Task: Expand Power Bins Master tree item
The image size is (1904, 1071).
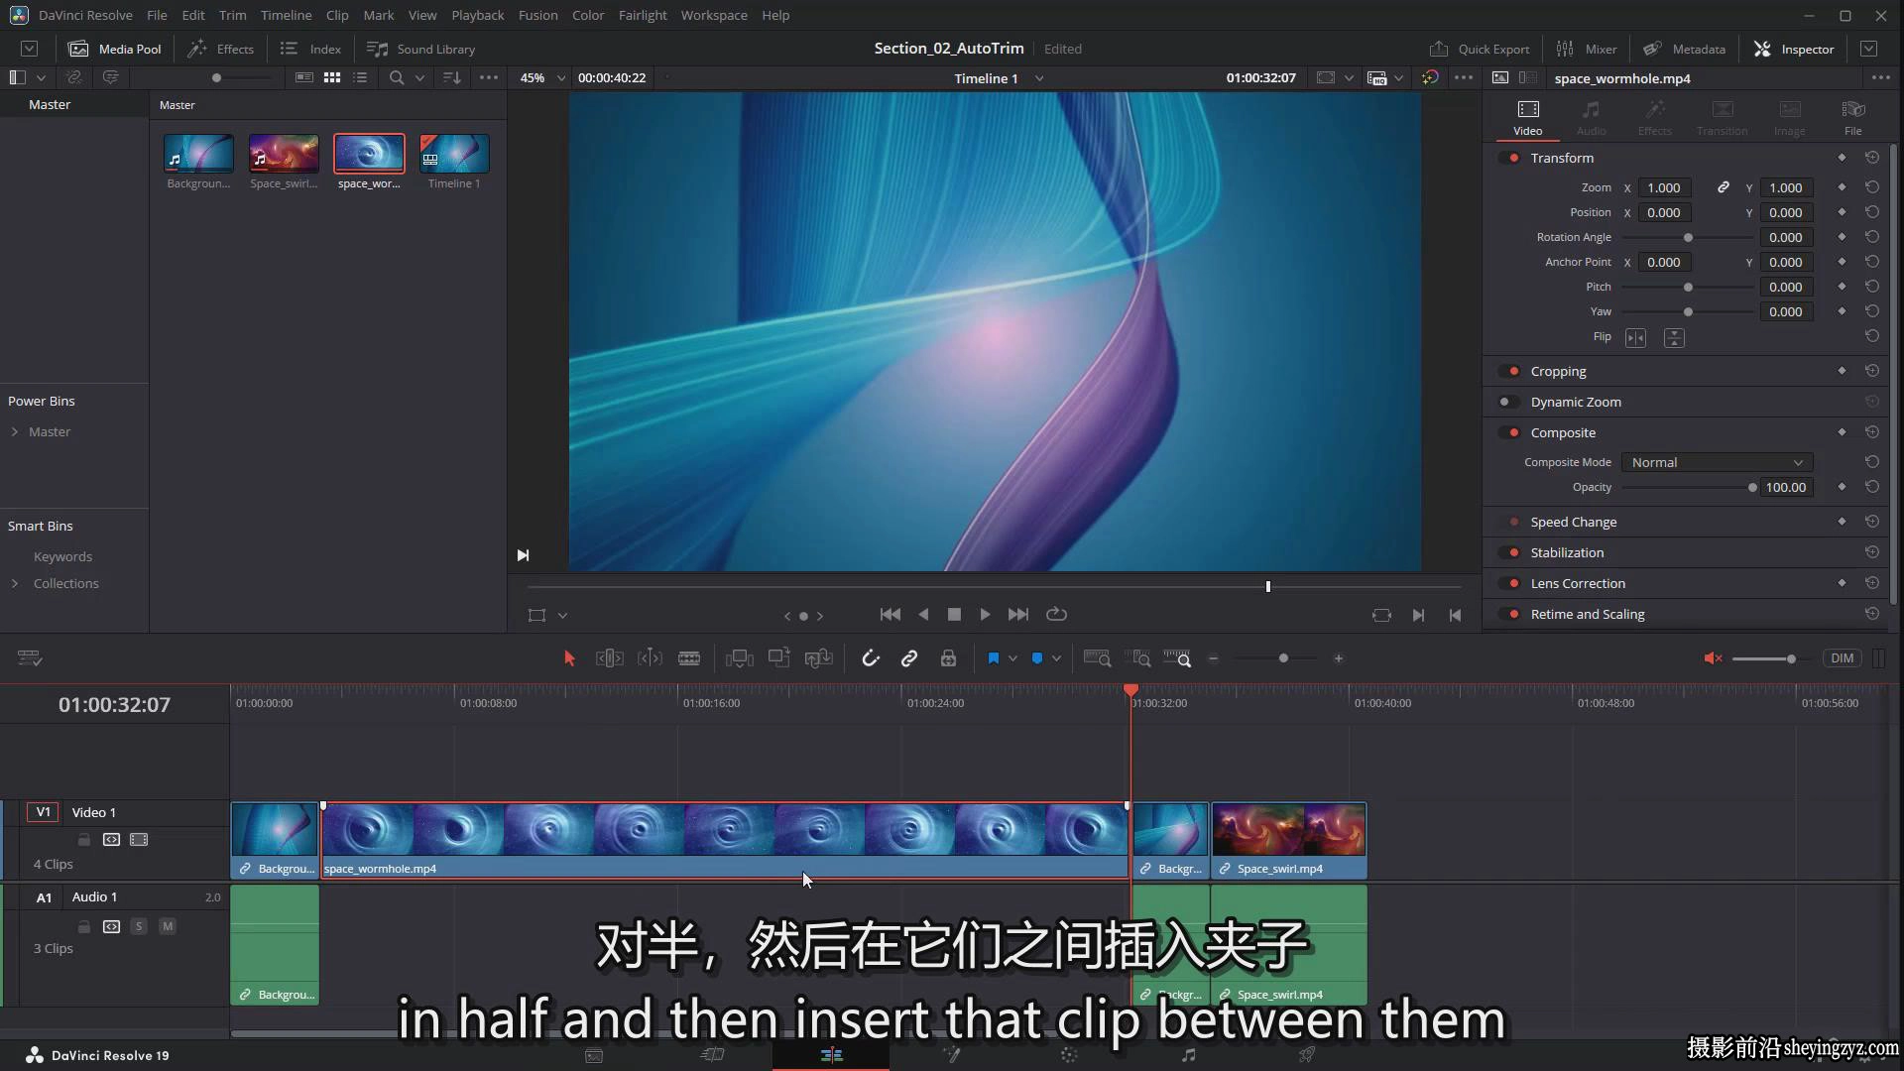Action: point(15,431)
